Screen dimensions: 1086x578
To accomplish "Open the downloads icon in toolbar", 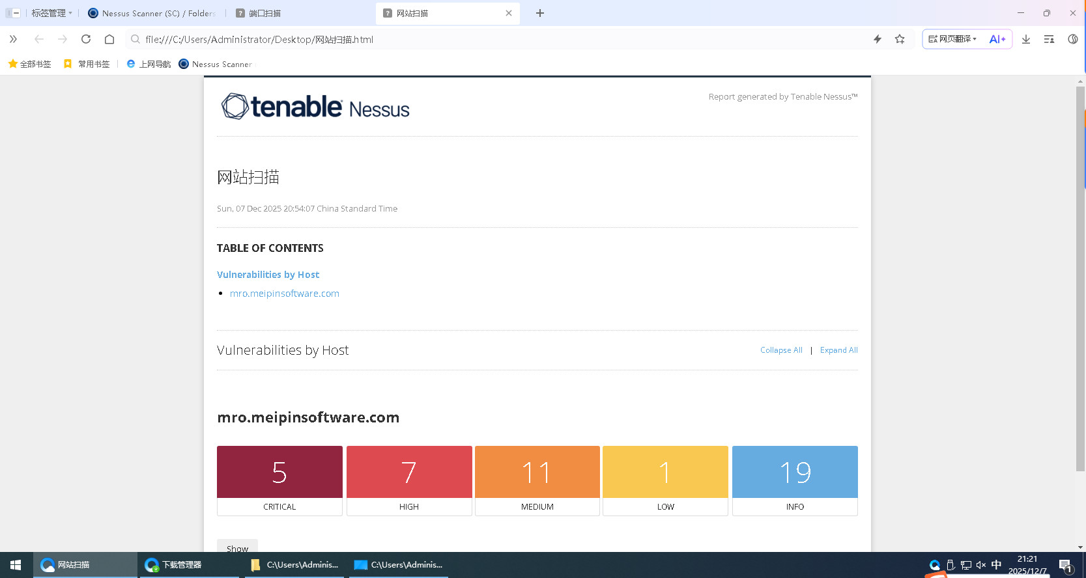I will (x=1026, y=39).
